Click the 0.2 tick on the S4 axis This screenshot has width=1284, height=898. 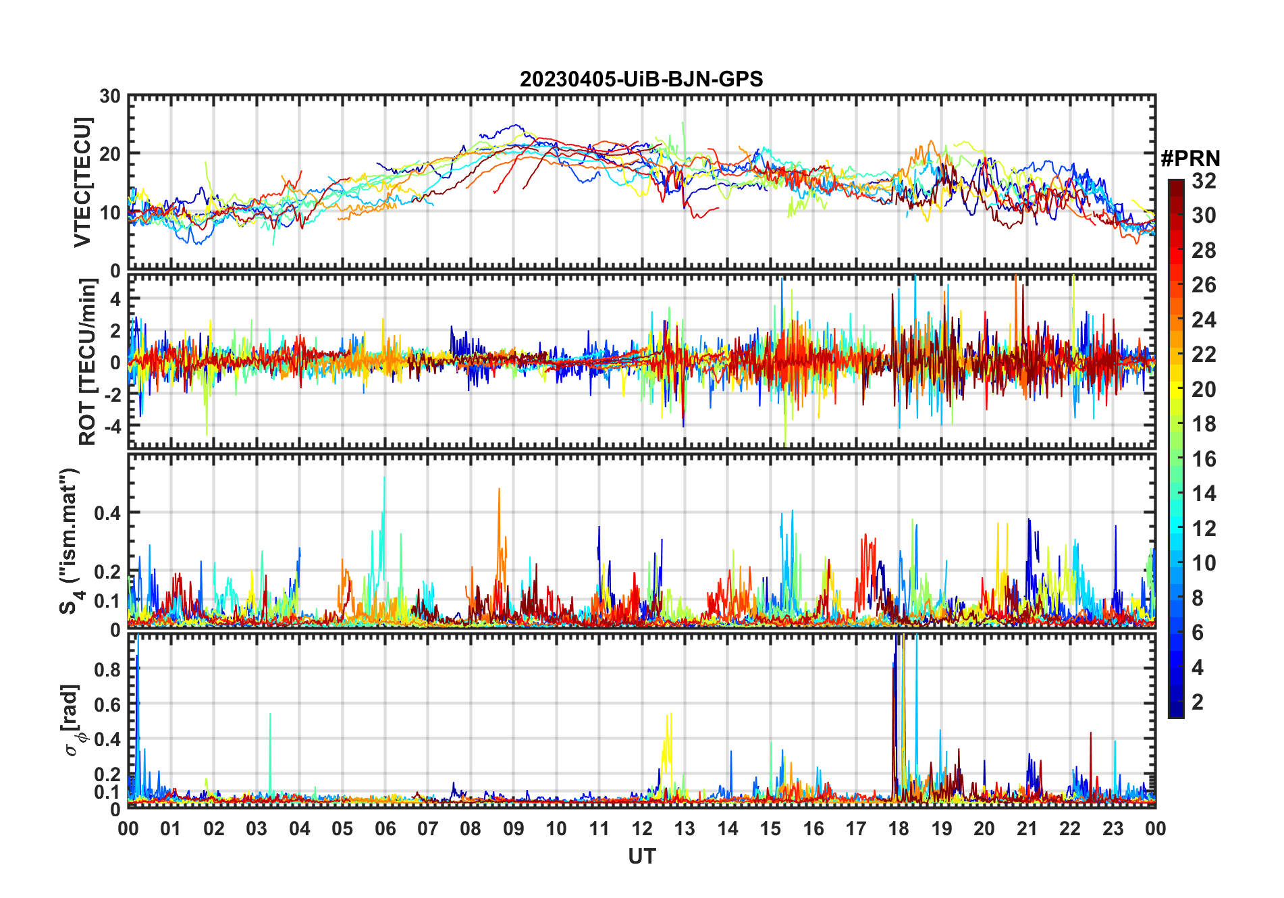click(x=107, y=571)
